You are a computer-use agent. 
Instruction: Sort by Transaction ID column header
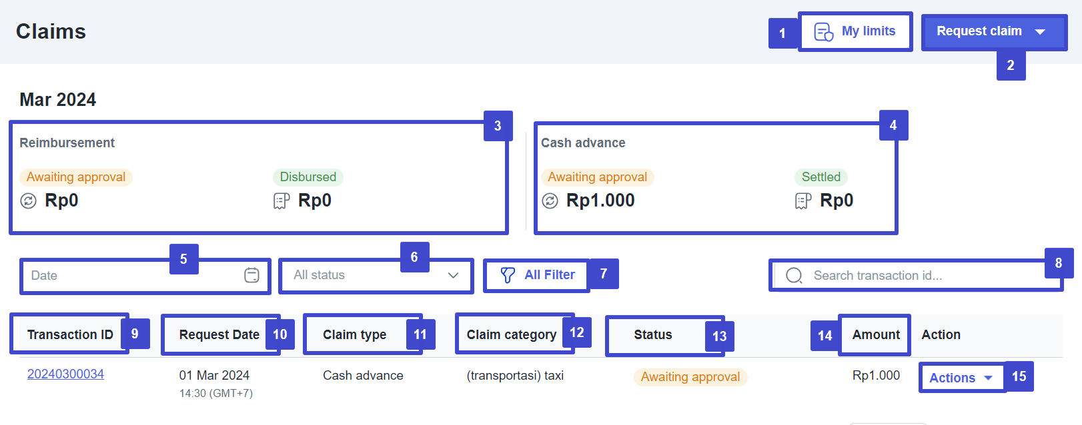pyautogui.click(x=70, y=334)
